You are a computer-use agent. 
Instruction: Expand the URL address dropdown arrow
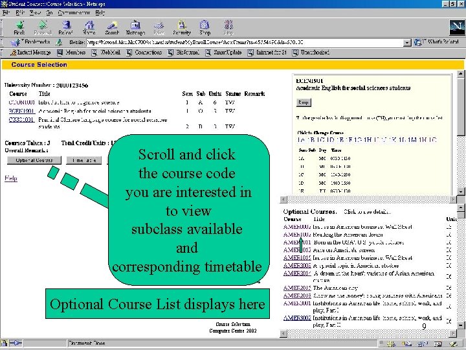[x=407, y=43]
